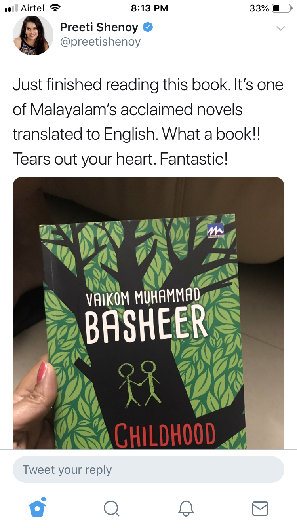Open the Messages envelope tab
297x528 pixels.
[x=260, y=508]
